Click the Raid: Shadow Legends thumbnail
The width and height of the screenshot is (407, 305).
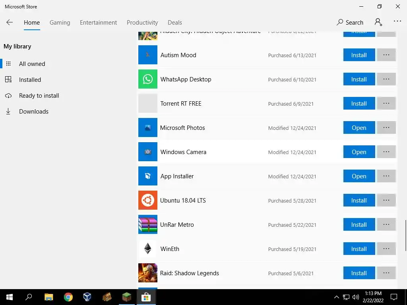[x=148, y=273]
